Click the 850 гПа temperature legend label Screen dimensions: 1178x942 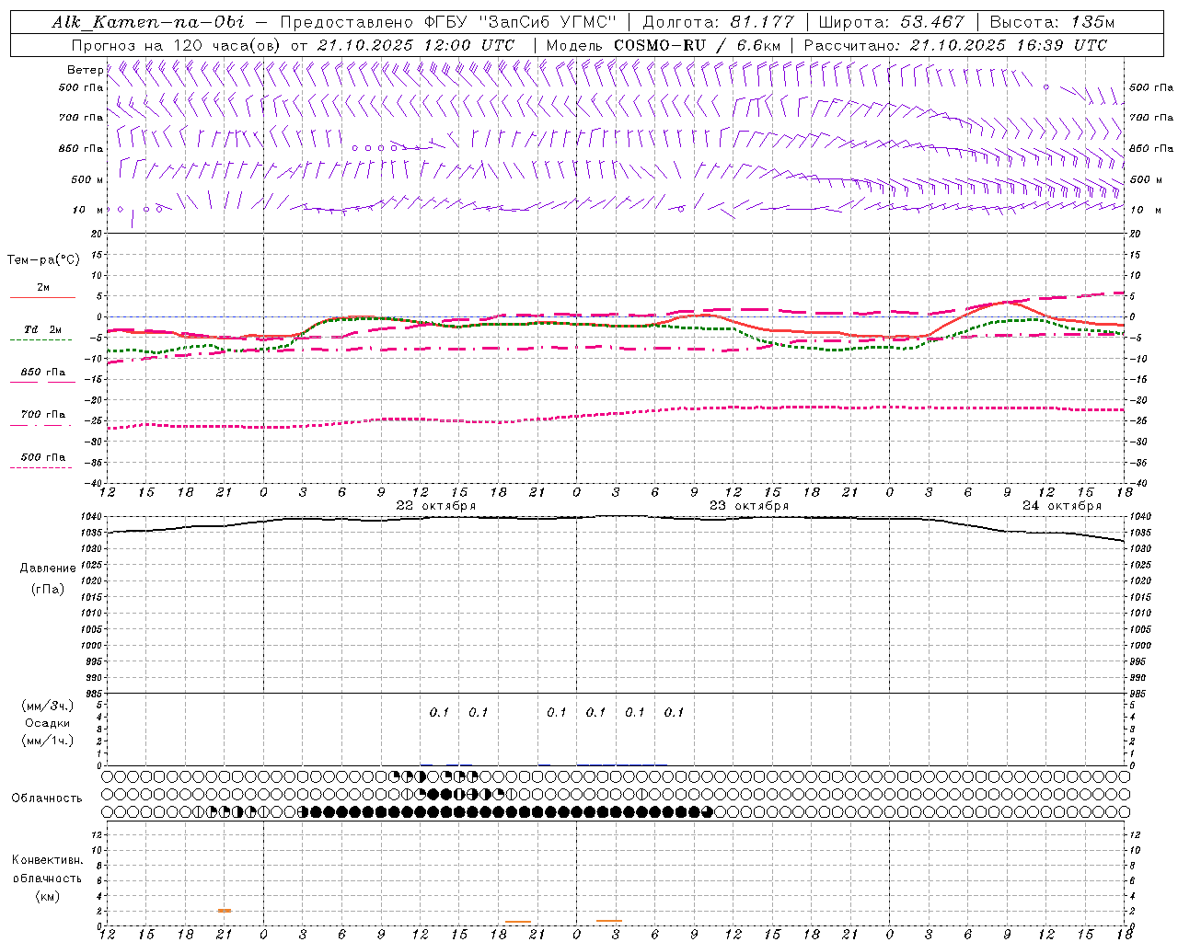coord(42,373)
